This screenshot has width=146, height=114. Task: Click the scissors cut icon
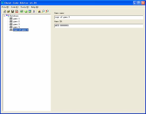pos(34,11)
